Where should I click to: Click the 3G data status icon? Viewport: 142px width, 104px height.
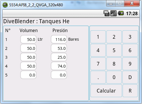[106, 13]
